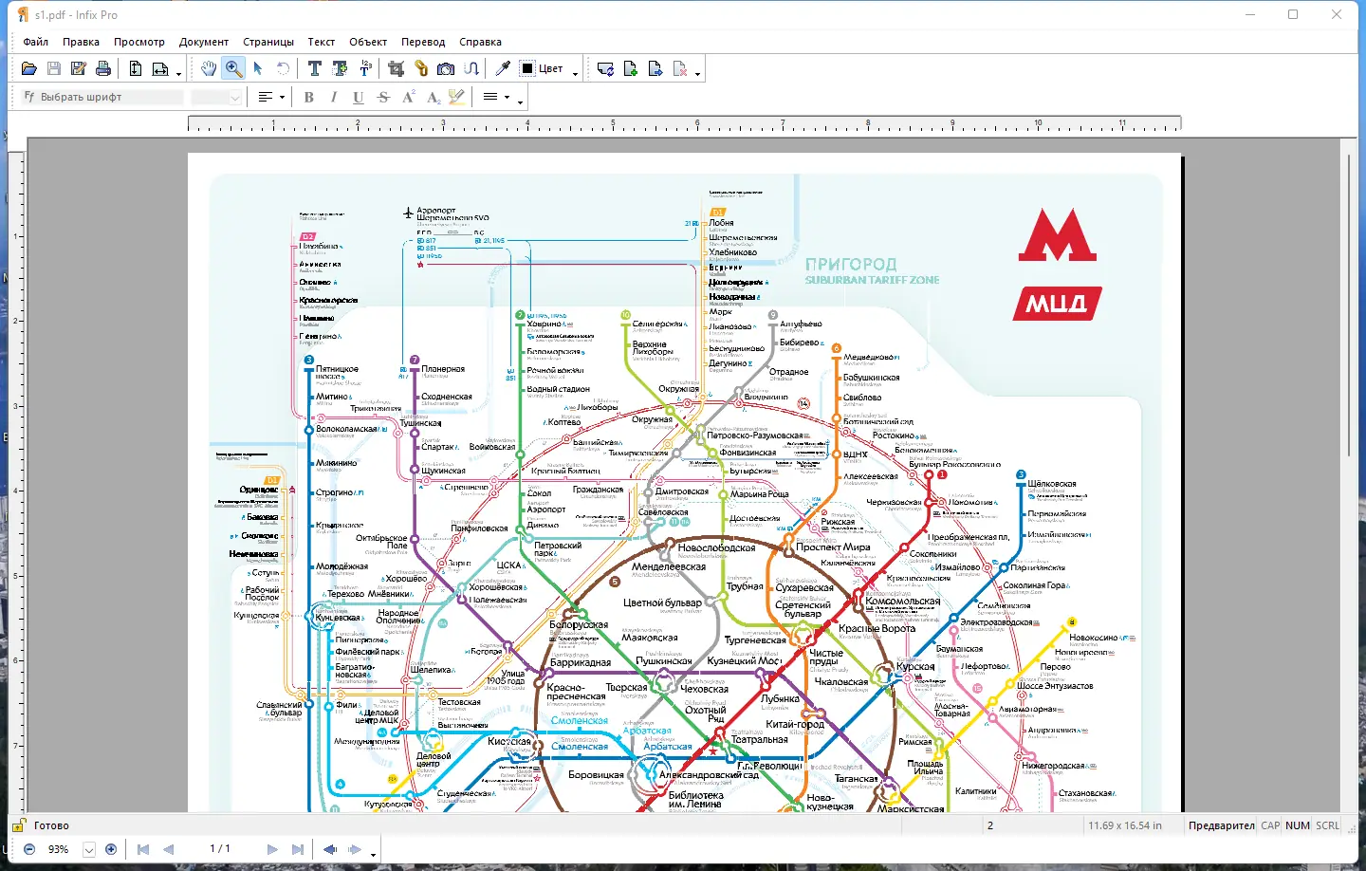Screen dimensions: 1366x871
Task: Click the zoom in plus icon
Action: click(x=111, y=849)
